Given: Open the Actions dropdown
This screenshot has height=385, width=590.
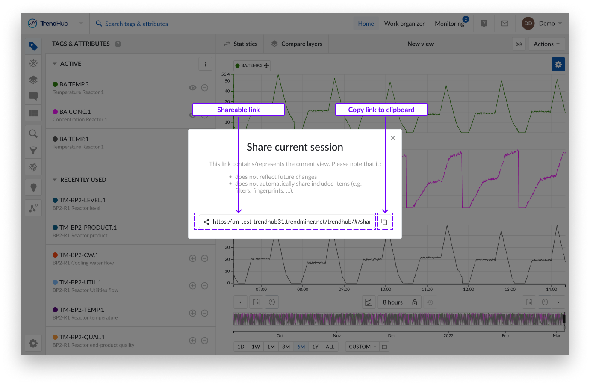Looking at the screenshot, I should pos(546,44).
